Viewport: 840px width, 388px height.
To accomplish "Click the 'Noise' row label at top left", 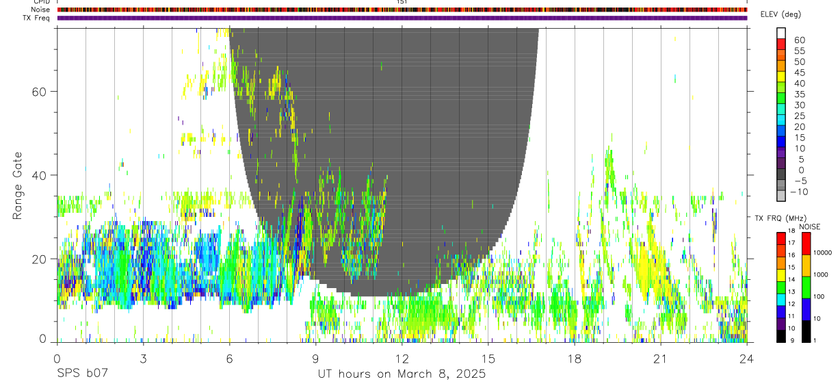I will point(42,10).
